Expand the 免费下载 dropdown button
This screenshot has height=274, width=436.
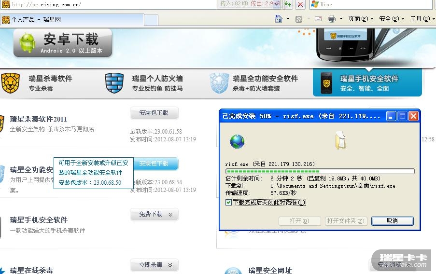tap(154, 214)
